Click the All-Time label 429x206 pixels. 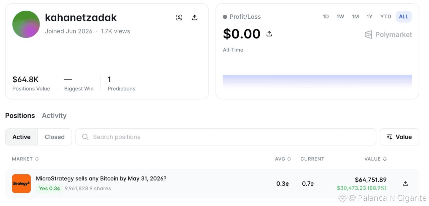coord(233,50)
